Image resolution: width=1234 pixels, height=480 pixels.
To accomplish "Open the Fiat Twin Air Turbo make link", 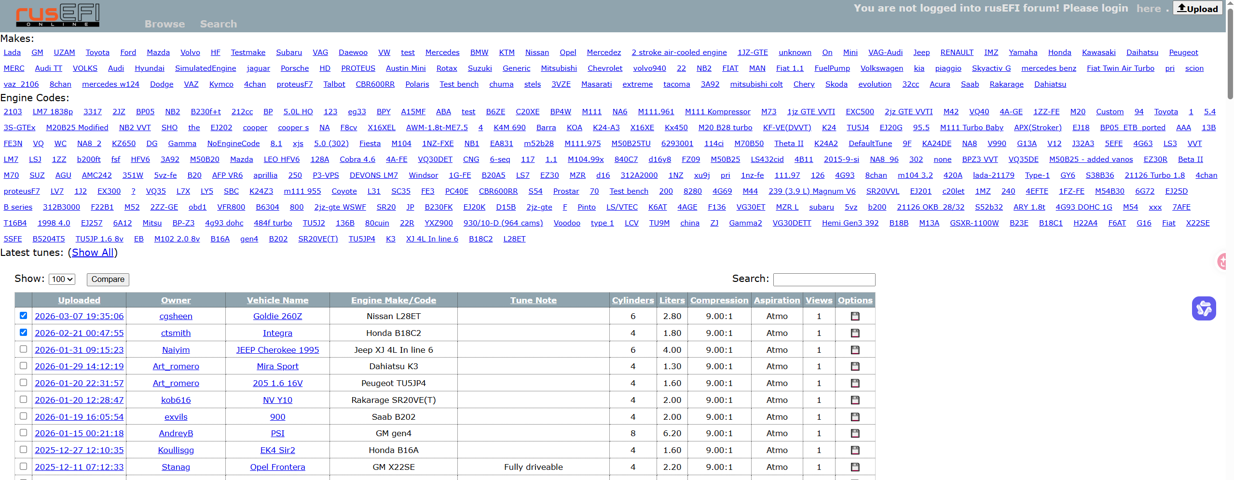I will point(1120,68).
